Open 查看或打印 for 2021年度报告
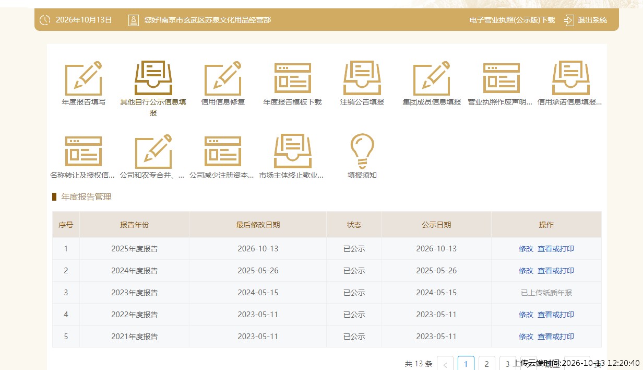Screen dimensions: 643x370 (556, 337)
